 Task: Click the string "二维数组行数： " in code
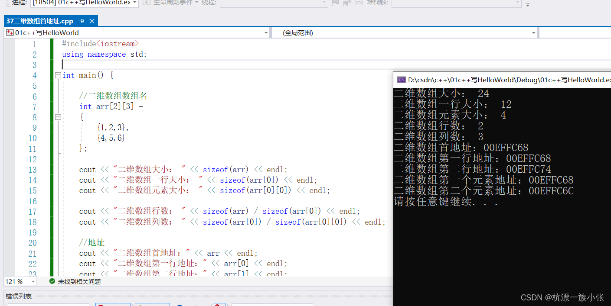pyautogui.click(x=150, y=211)
